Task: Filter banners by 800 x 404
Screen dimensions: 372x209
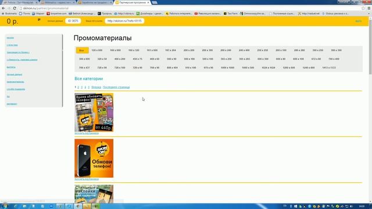Action: 172,67
